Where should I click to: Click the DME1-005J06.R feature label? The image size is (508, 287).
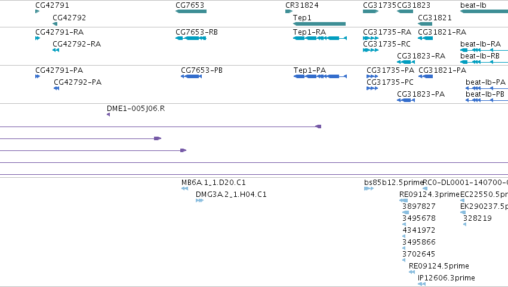[136, 108]
